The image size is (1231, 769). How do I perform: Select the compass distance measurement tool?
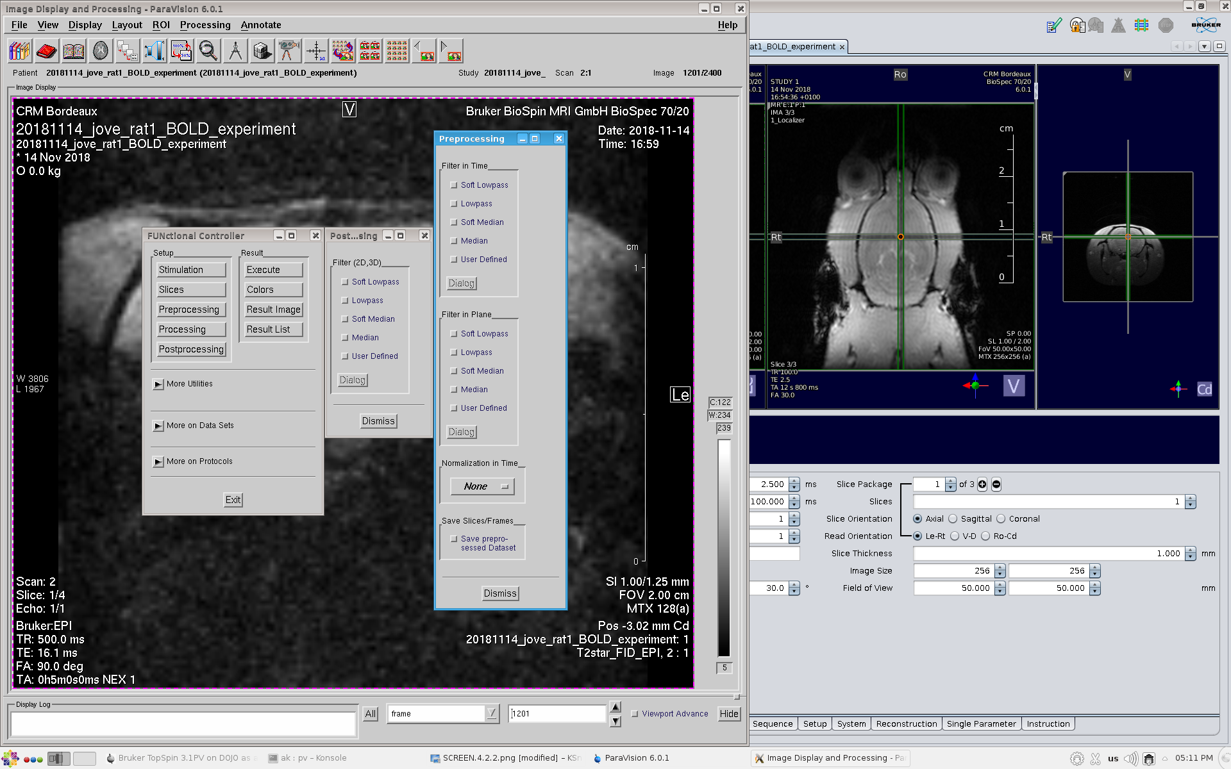pyautogui.click(x=235, y=51)
